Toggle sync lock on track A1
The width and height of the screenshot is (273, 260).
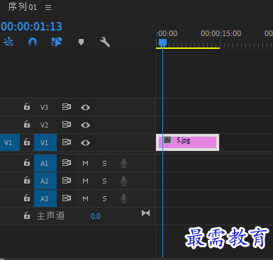[x=67, y=163]
